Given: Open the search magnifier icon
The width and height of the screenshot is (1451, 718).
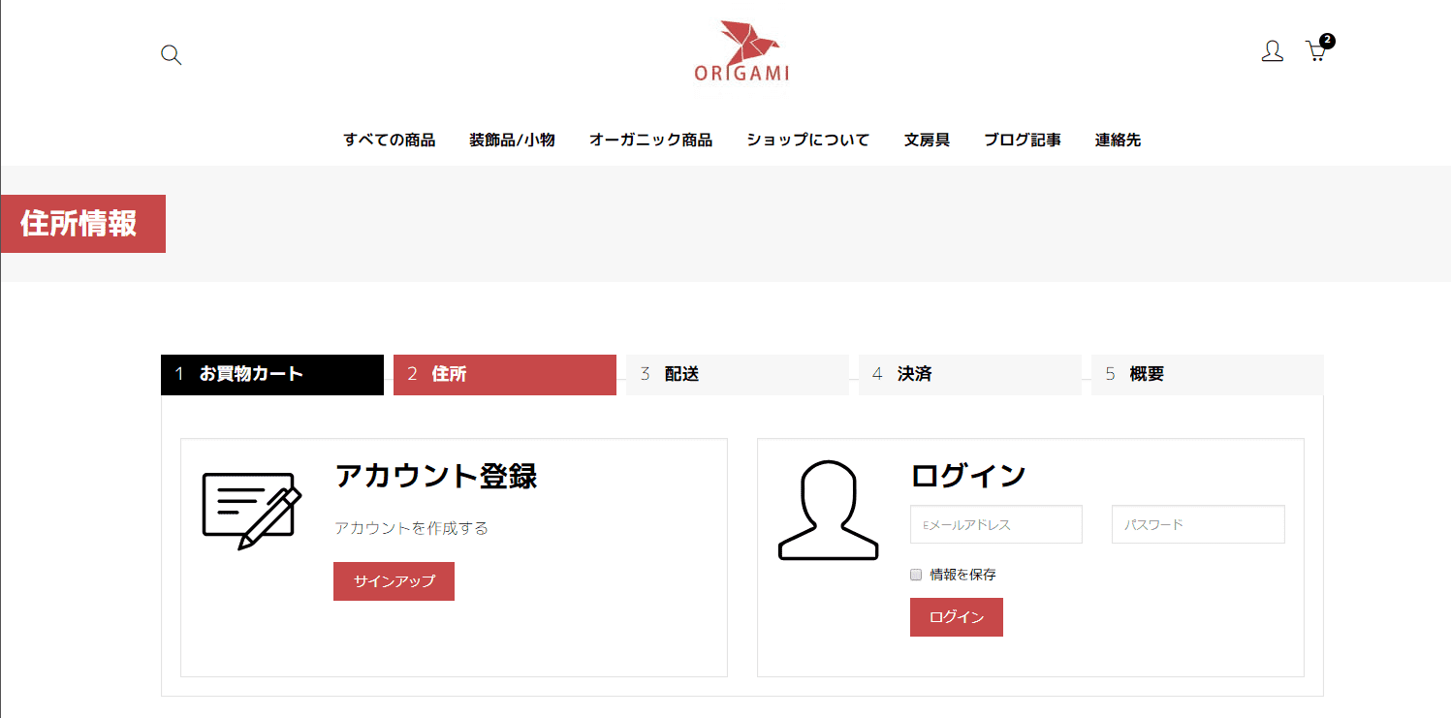Looking at the screenshot, I should pos(172,54).
